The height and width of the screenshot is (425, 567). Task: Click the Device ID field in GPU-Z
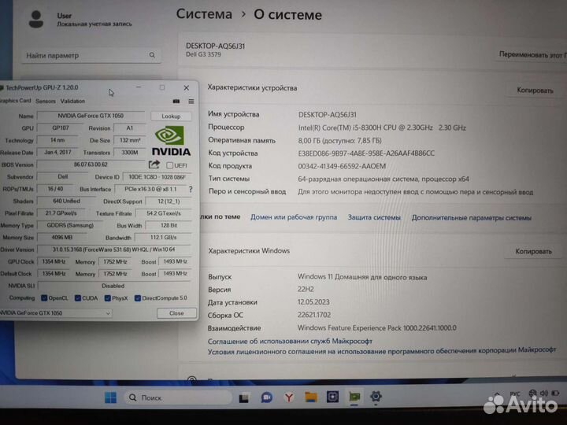[157, 177]
